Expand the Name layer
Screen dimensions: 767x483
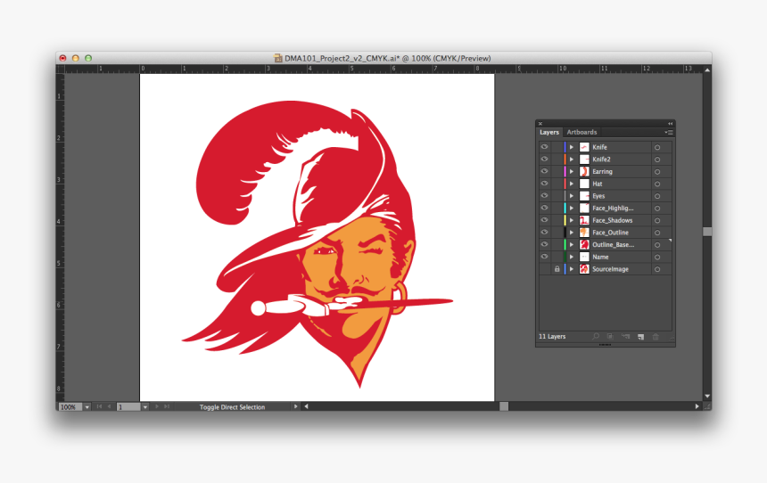572,258
